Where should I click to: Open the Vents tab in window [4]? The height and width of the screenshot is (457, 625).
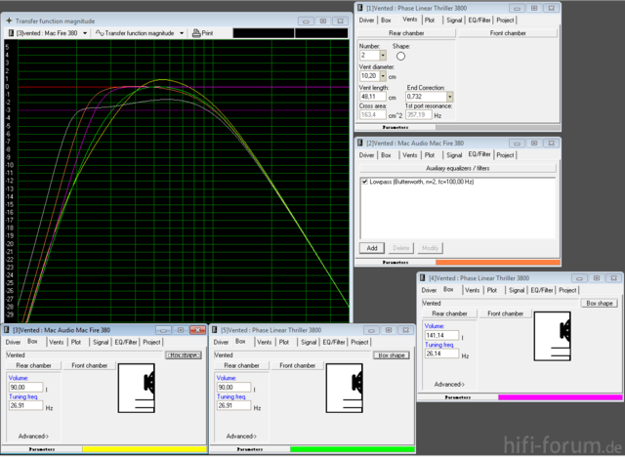473,290
